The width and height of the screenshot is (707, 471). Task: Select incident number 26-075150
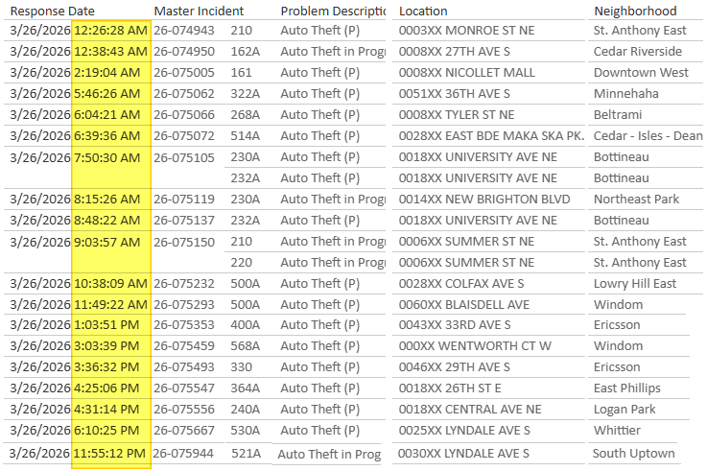coord(184,243)
